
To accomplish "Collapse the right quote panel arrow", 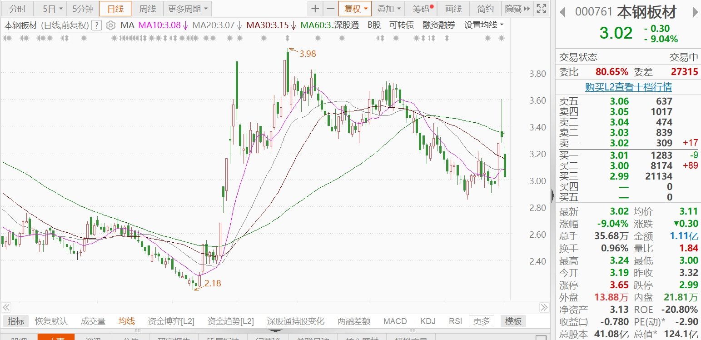I will [552, 195].
